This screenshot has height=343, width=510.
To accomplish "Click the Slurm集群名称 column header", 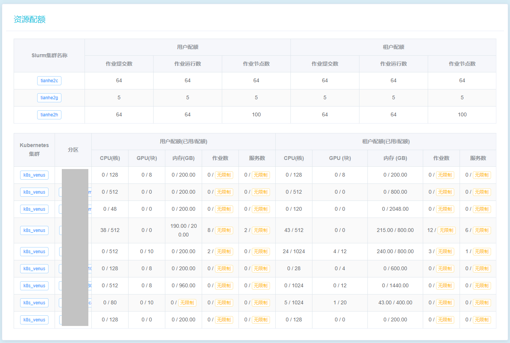I will click(x=49, y=55).
